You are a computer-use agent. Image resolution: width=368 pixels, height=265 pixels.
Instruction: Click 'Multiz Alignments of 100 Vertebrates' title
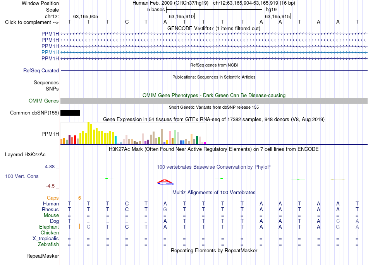coord(214,193)
